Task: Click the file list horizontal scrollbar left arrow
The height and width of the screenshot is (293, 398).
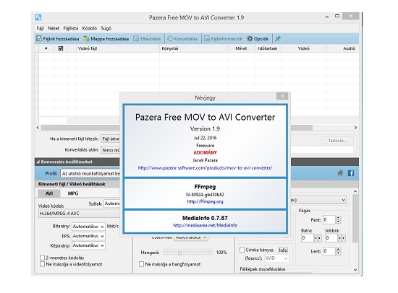Action: [38, 128]
